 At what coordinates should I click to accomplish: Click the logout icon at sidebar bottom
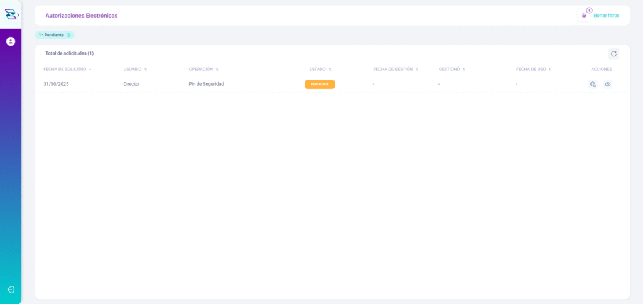(11, 290)
